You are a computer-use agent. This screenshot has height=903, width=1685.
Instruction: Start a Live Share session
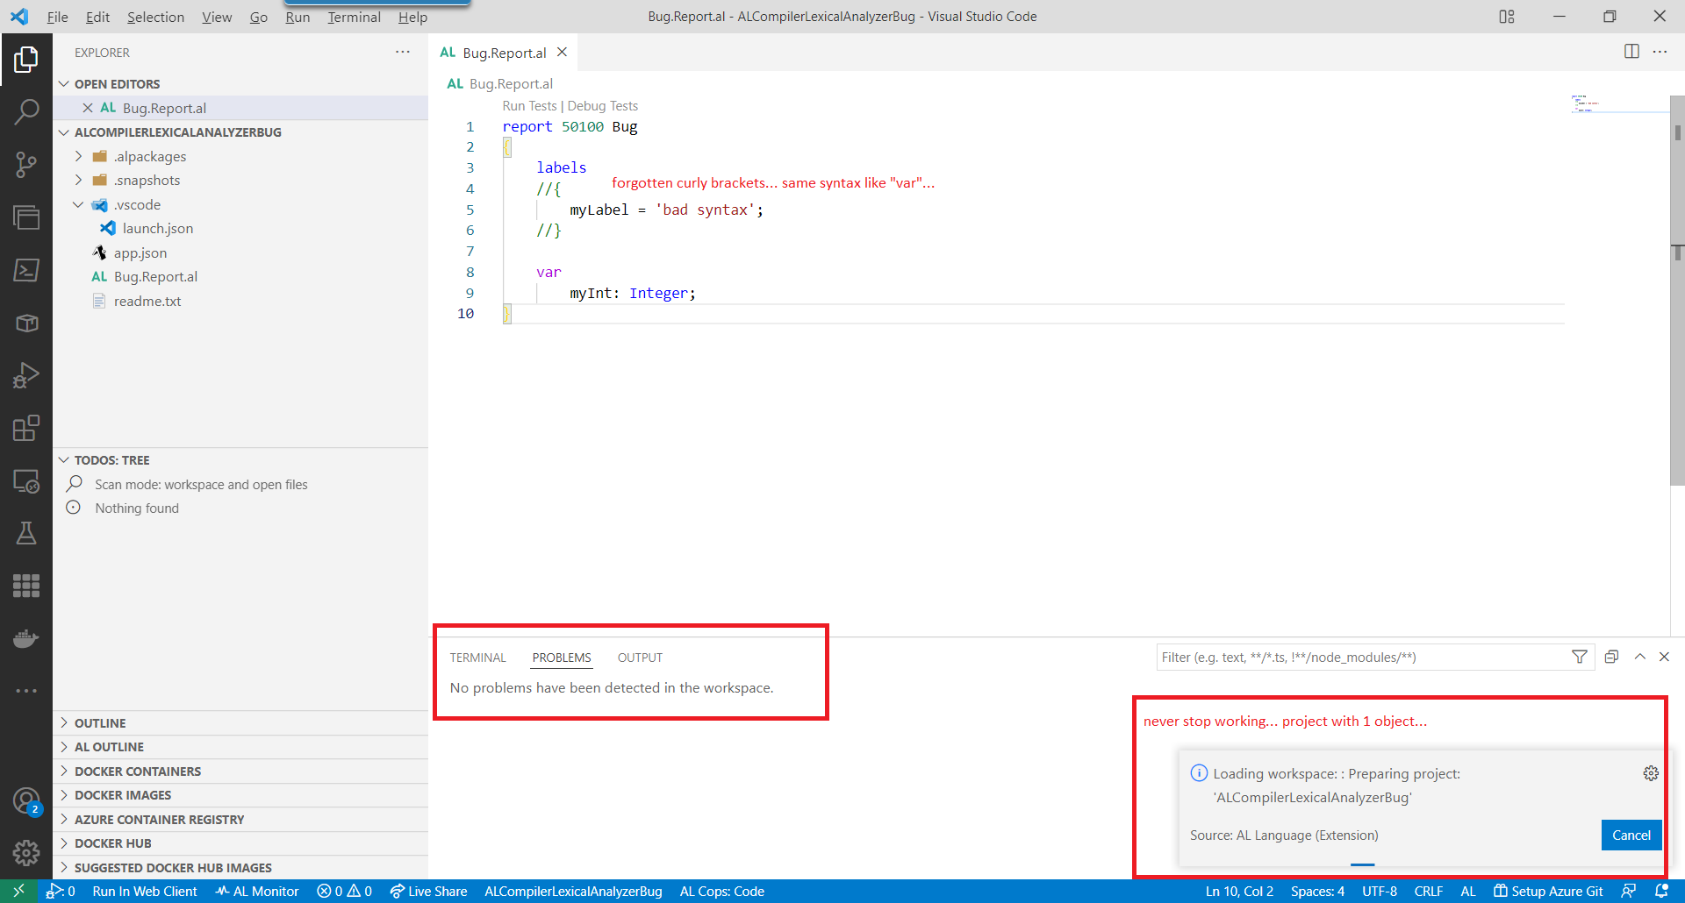click(428, 891)
